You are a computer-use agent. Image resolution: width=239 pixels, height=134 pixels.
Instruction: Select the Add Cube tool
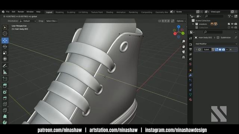pos(5,79)
